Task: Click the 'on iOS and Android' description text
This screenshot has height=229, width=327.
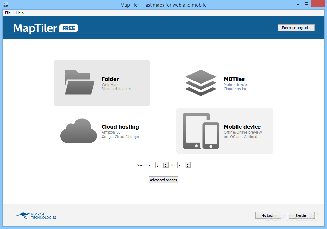Action: pos(241,137)
